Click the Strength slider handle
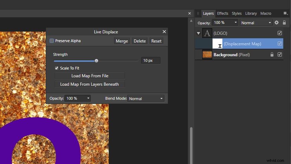Image resolution: width=291 pixels, height=164 pixels. [96, 61]
